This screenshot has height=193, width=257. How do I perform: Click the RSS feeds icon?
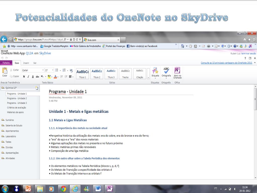(195, 46)
